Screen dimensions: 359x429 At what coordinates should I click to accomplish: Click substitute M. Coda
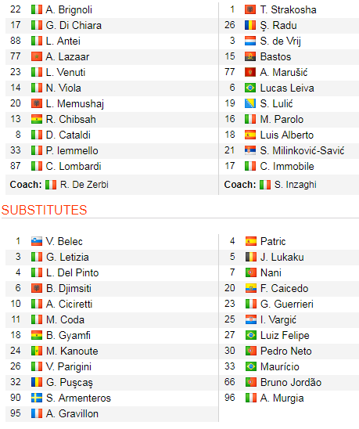pos(65,319)
